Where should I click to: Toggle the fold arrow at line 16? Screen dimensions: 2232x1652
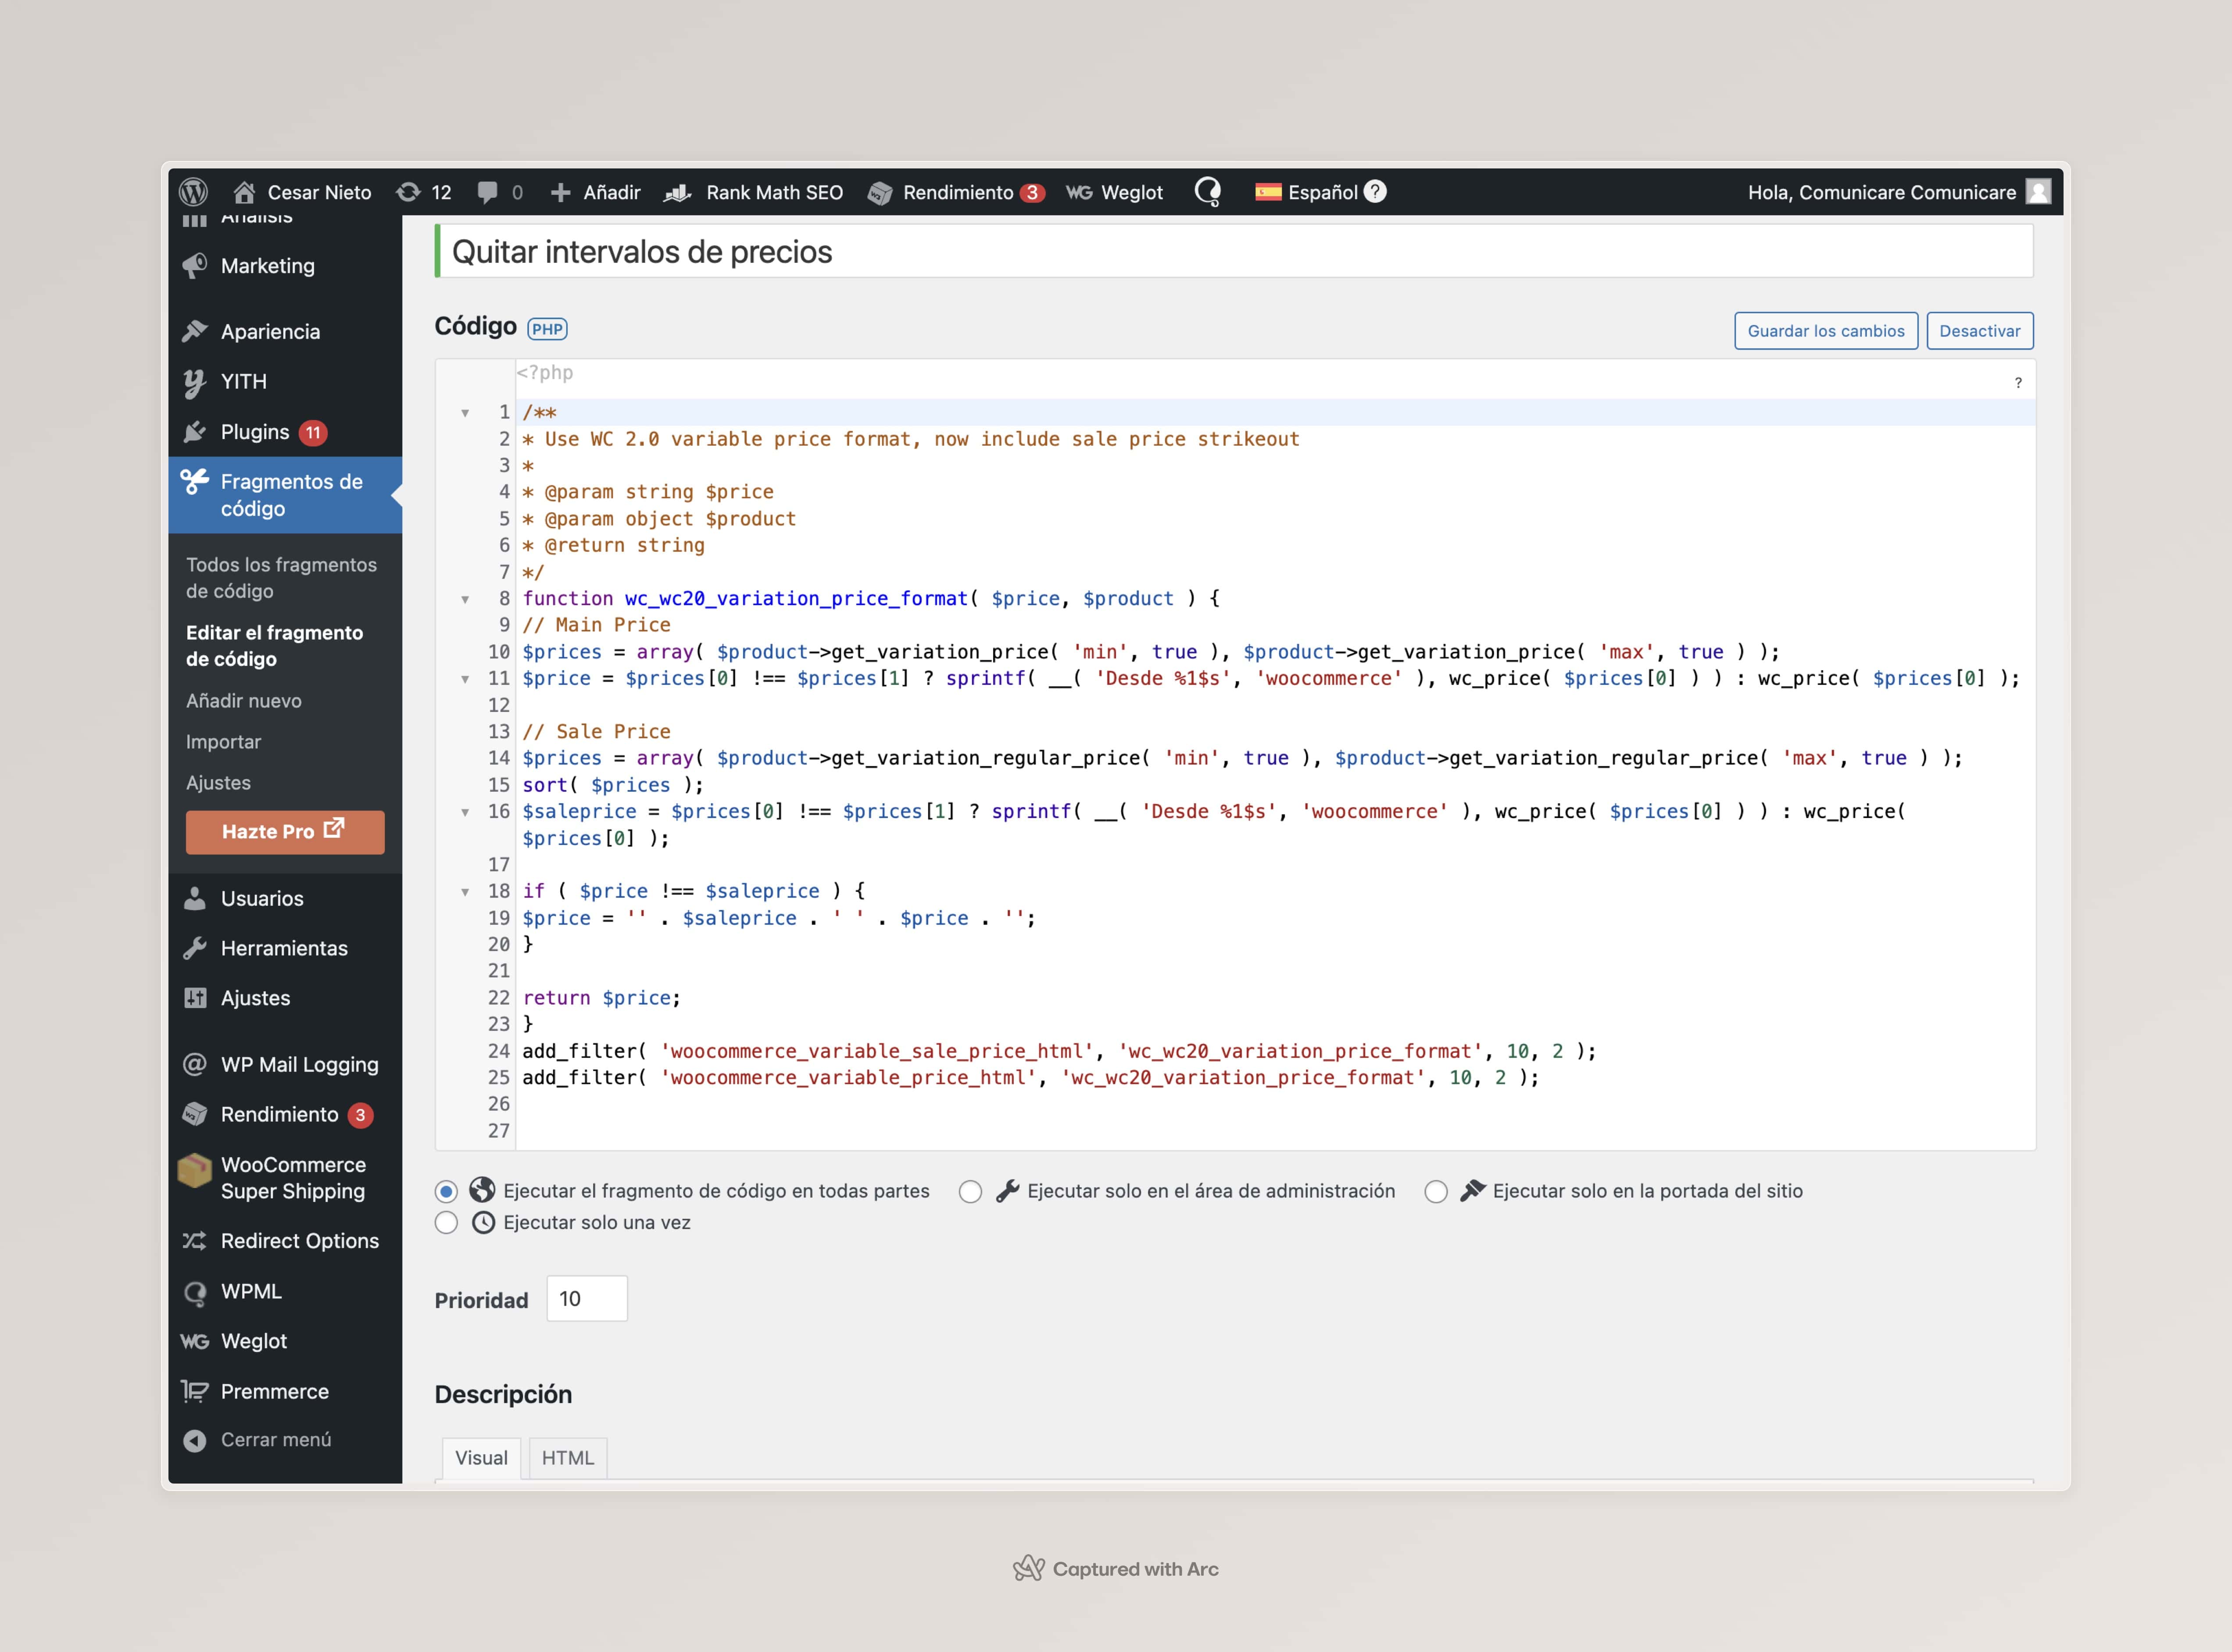click(465, 812)
